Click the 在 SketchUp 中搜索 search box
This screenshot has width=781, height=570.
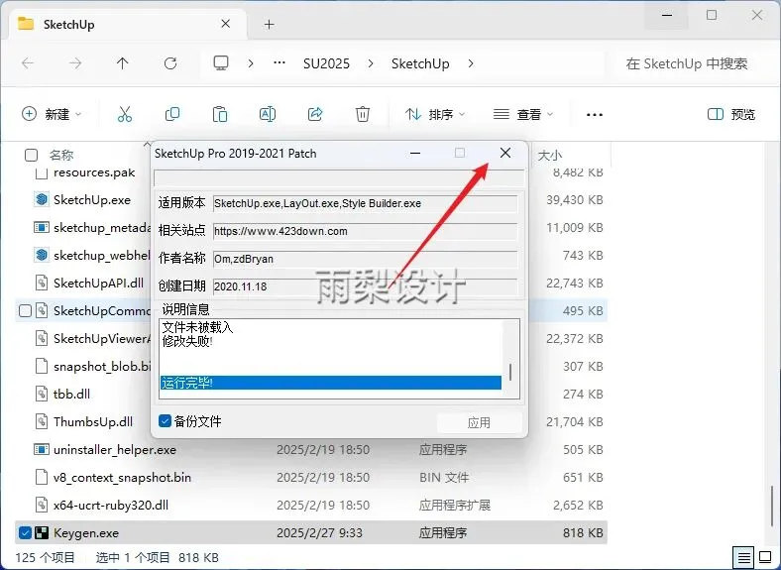coord(688,63)
